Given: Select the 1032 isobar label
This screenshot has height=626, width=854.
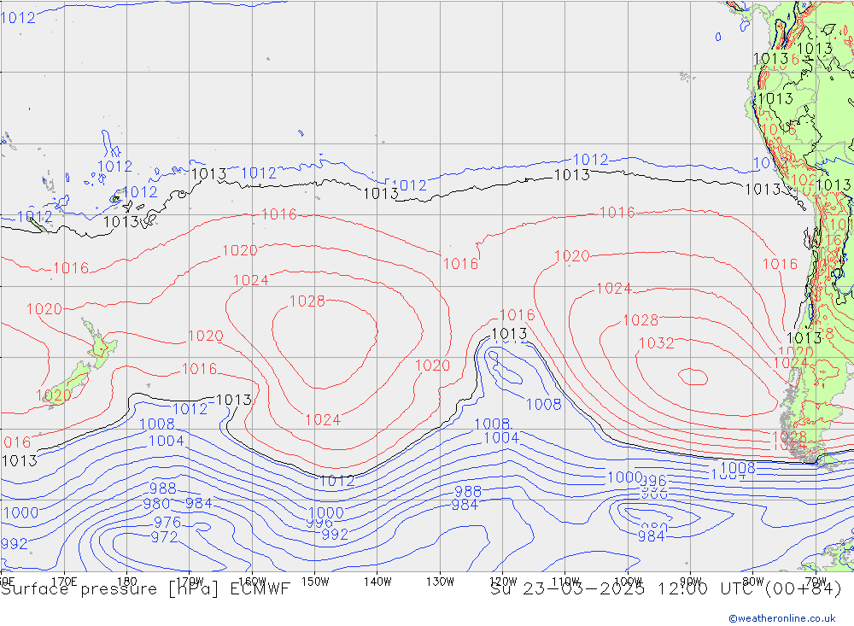Looking at the screenshot, I should (x=656, y=342).
